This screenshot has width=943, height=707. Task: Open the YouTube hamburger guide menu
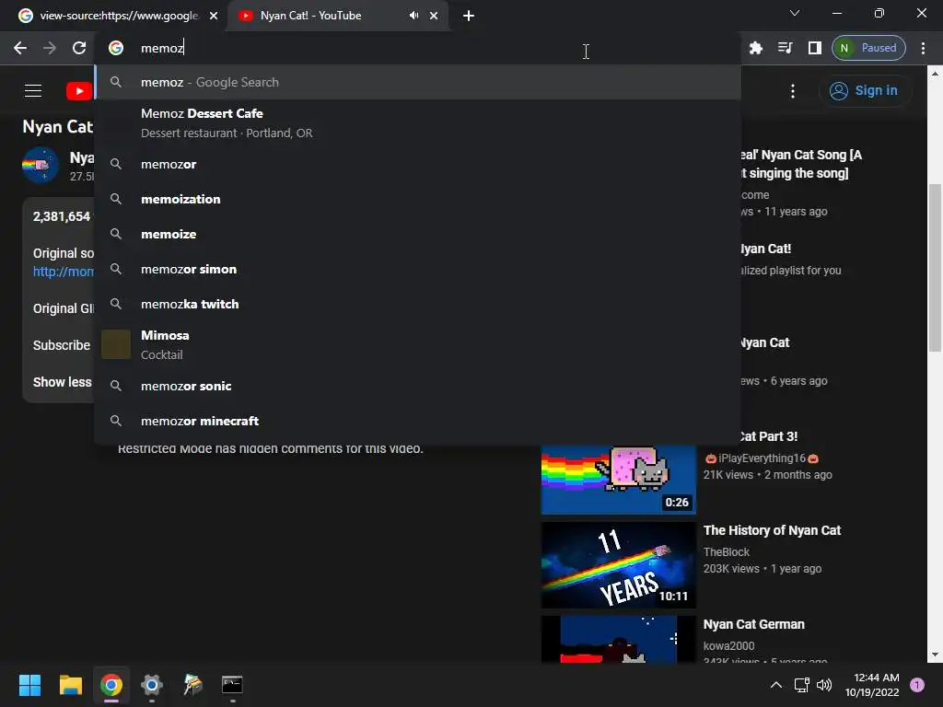[x=33, y=91]
